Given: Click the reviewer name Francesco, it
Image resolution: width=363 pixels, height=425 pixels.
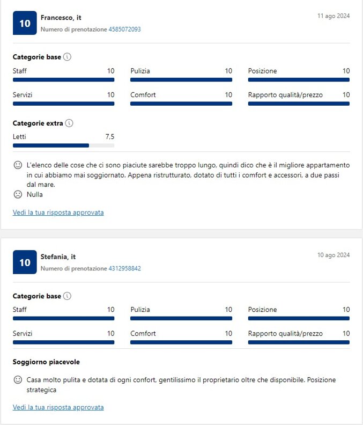Looking at the screenshot, I should (61, 18).
